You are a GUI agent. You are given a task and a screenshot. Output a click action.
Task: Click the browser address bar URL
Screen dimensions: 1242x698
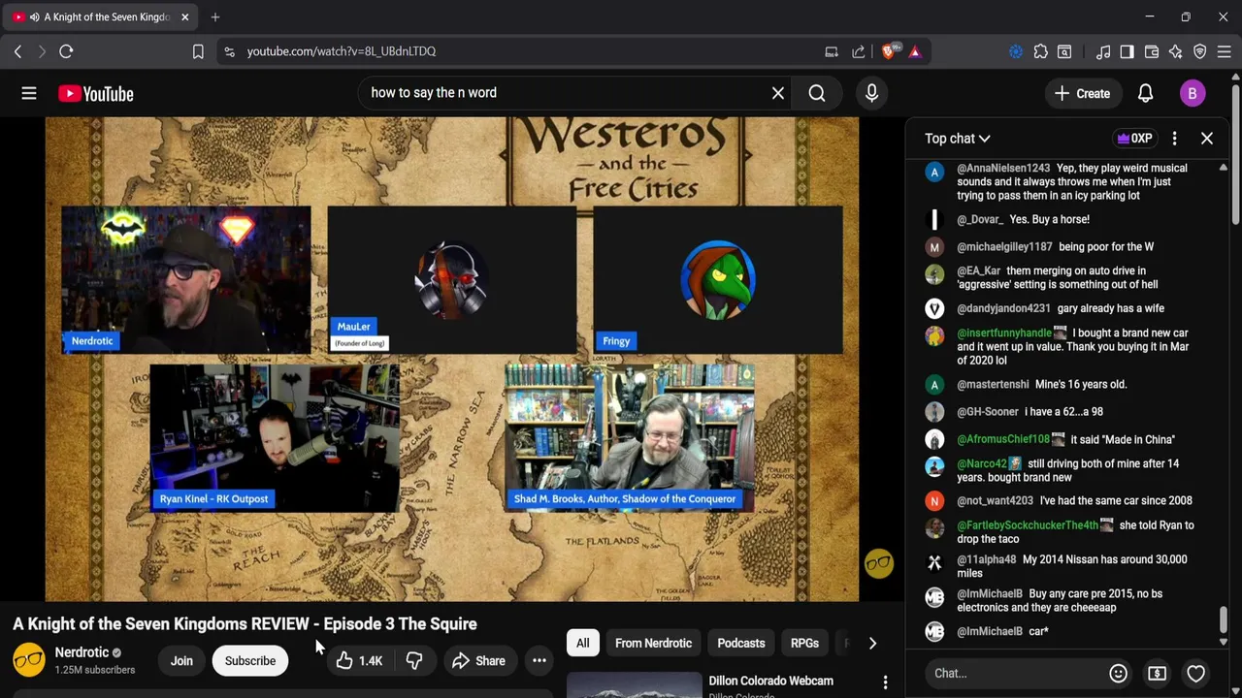coord(342,51)
